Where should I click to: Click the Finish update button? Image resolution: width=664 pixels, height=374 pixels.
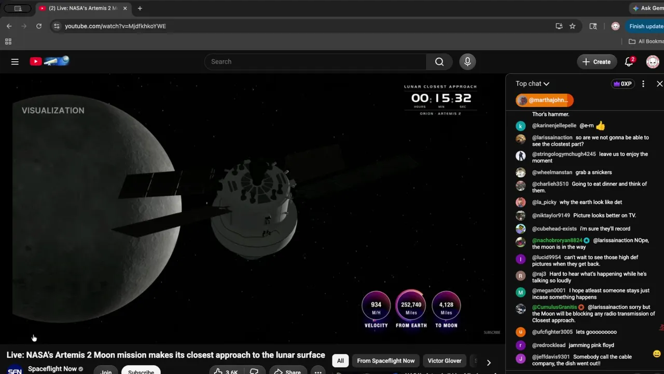(x=644, y=26)
